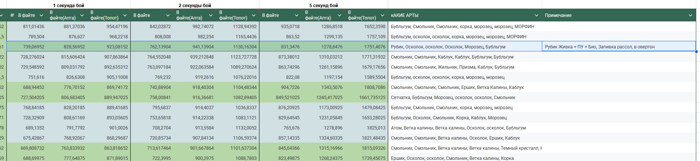The height and width of the screenshot is (161, 700).
Task: Select cell with value 727,504205
Action: pyautogui.click(x=27, y=98)
